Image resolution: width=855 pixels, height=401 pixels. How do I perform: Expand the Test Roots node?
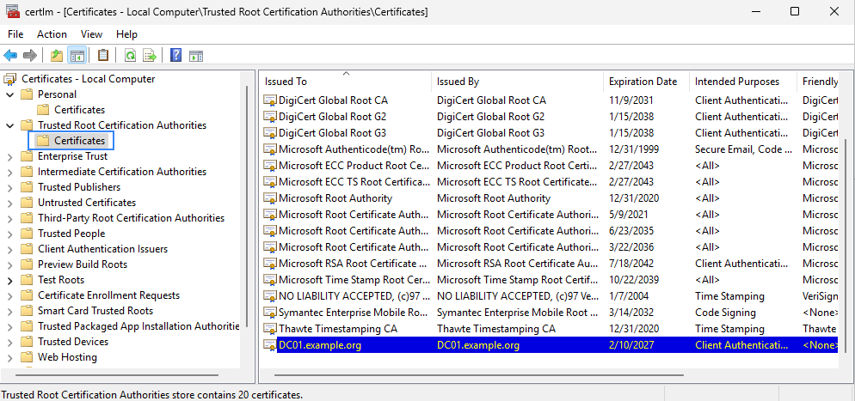[9, 281]
